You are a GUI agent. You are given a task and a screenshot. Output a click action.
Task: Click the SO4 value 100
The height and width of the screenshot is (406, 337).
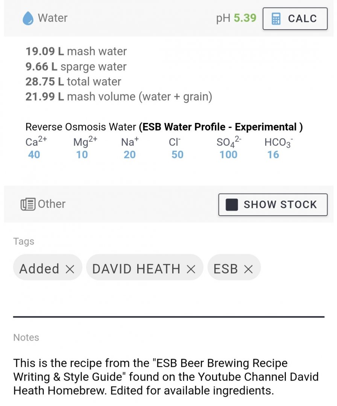click(229, 155)
